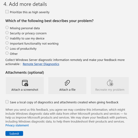Choose Loss of productivity radio button
138x138 pixels.
tap(7, 48)
